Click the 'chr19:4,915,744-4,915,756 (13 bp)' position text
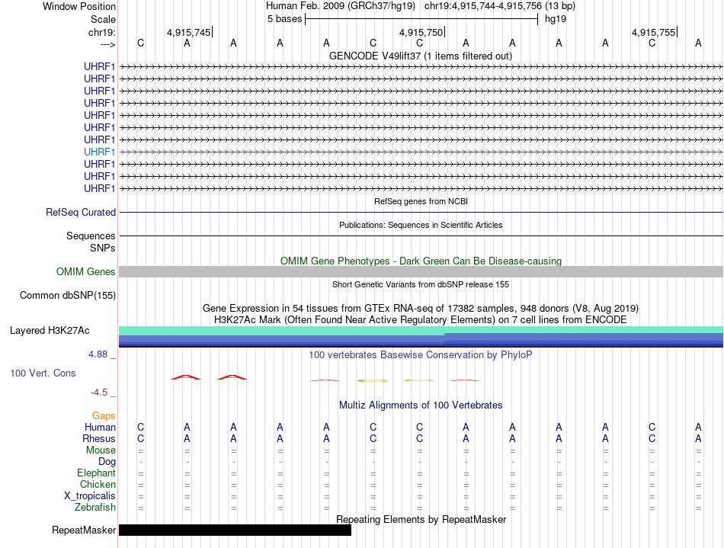This screenshot has height=548, width=724. coord(500,6)
